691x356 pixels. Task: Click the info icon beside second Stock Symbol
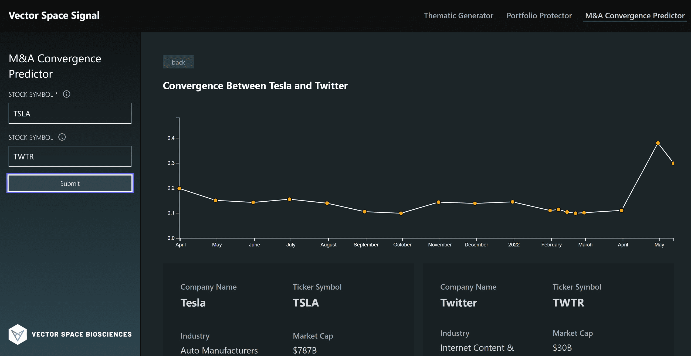point(62,137)
